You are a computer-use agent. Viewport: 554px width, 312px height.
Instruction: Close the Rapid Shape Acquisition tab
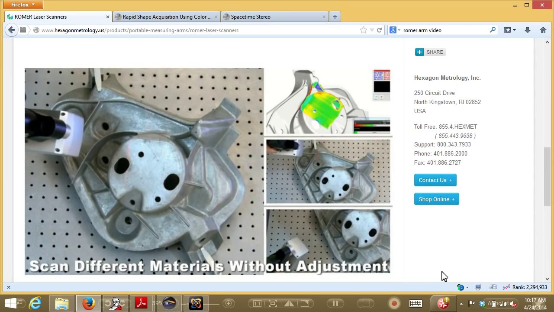click(216, 17)
